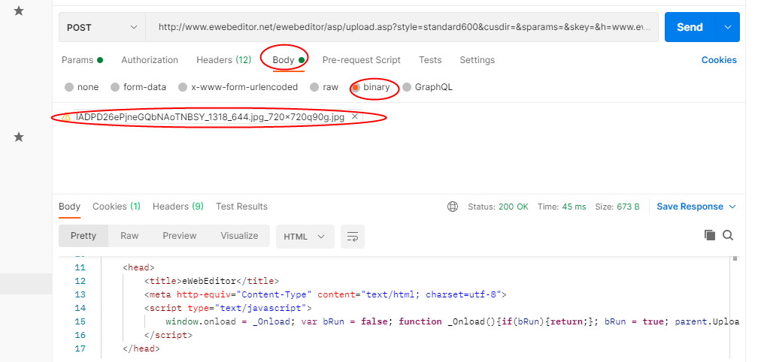The height and width of the screenshot is (362, 764).
Task: Click into the request URL field
Action: 402,27
